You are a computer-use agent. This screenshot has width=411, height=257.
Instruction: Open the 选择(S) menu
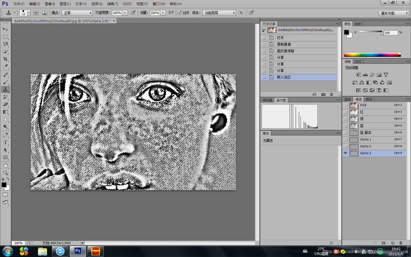(x=97, y=4)
